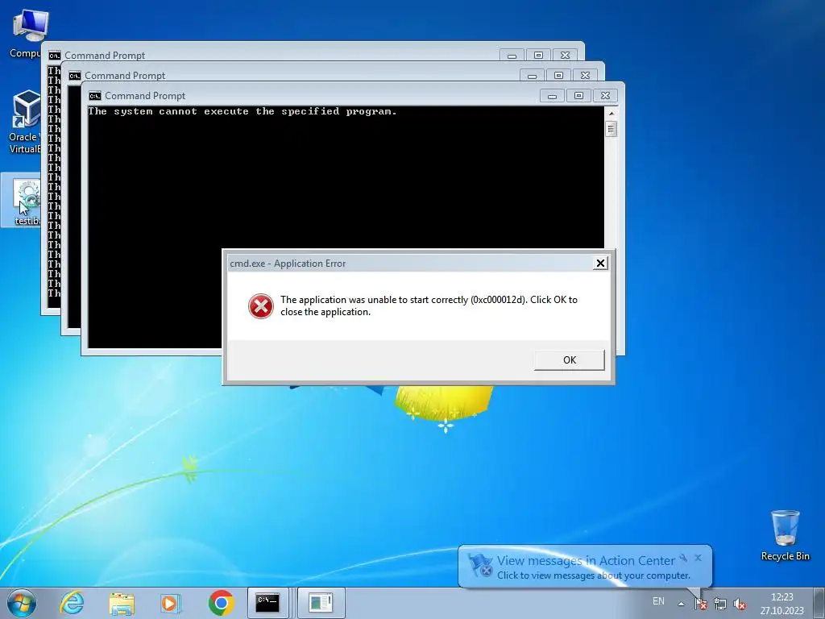The width and height of the screenshot is (825, 619).
Task: Close the cmd.exe Application Error dialog
Action: coord(599,264)
